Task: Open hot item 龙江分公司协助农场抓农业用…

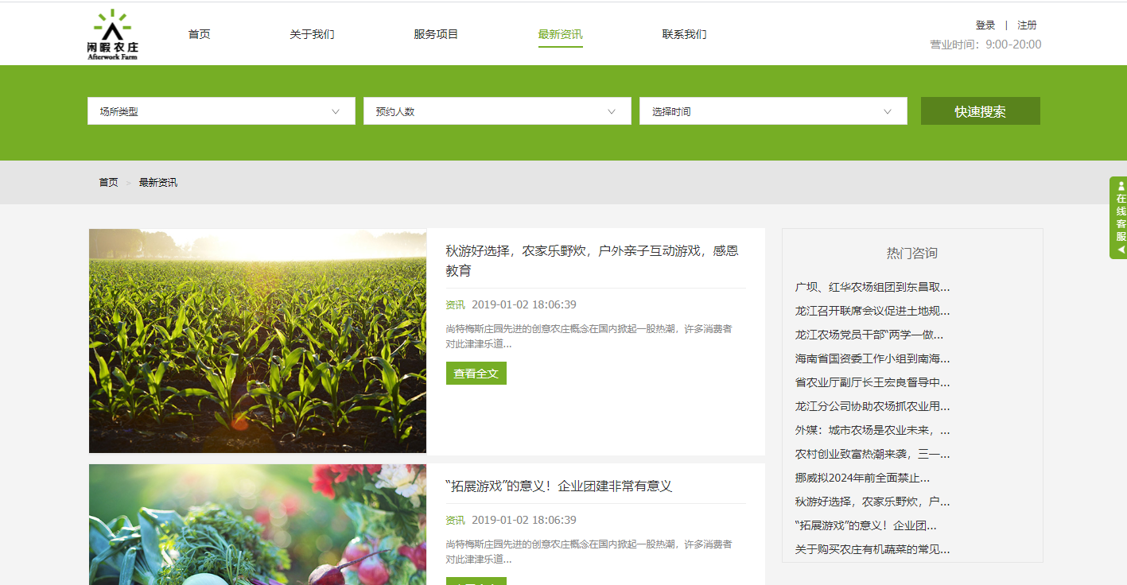Action: [x=872, y=406]
